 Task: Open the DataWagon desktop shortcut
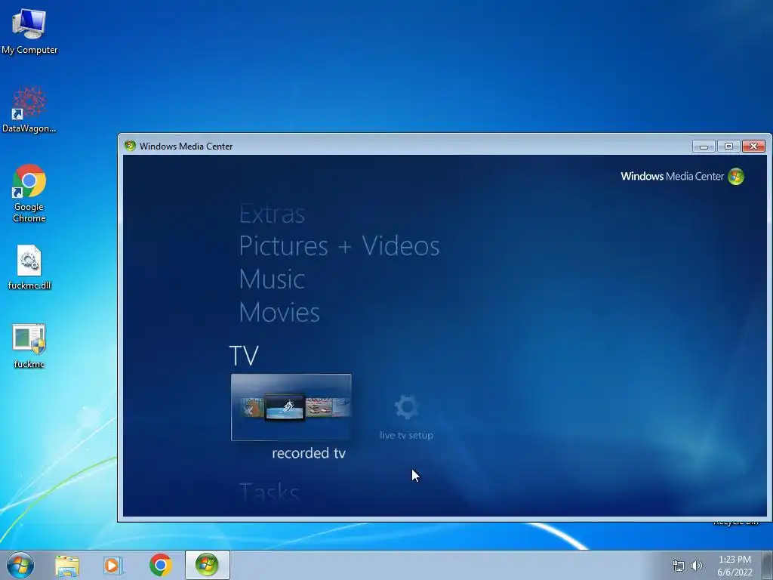(29, 110)
